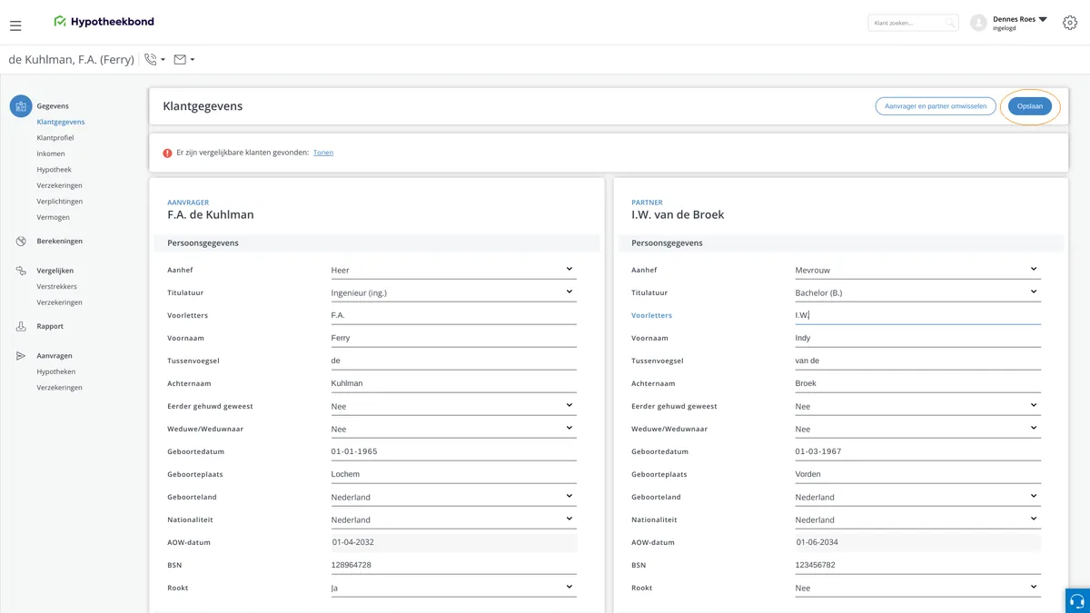
Task: Click the red warning icon
Action: point(167,153)
